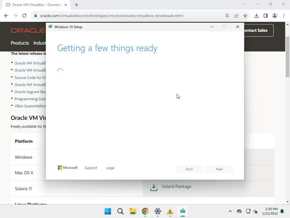This screenshot has width=290, height=218.
Task: Open the Support link in Windows Setup
Action: click(91, 168)
